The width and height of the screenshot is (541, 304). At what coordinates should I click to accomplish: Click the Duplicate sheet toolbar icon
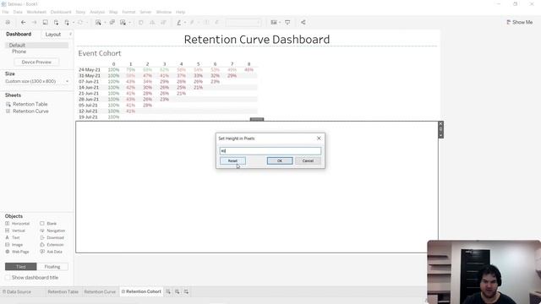coord(112,23)
